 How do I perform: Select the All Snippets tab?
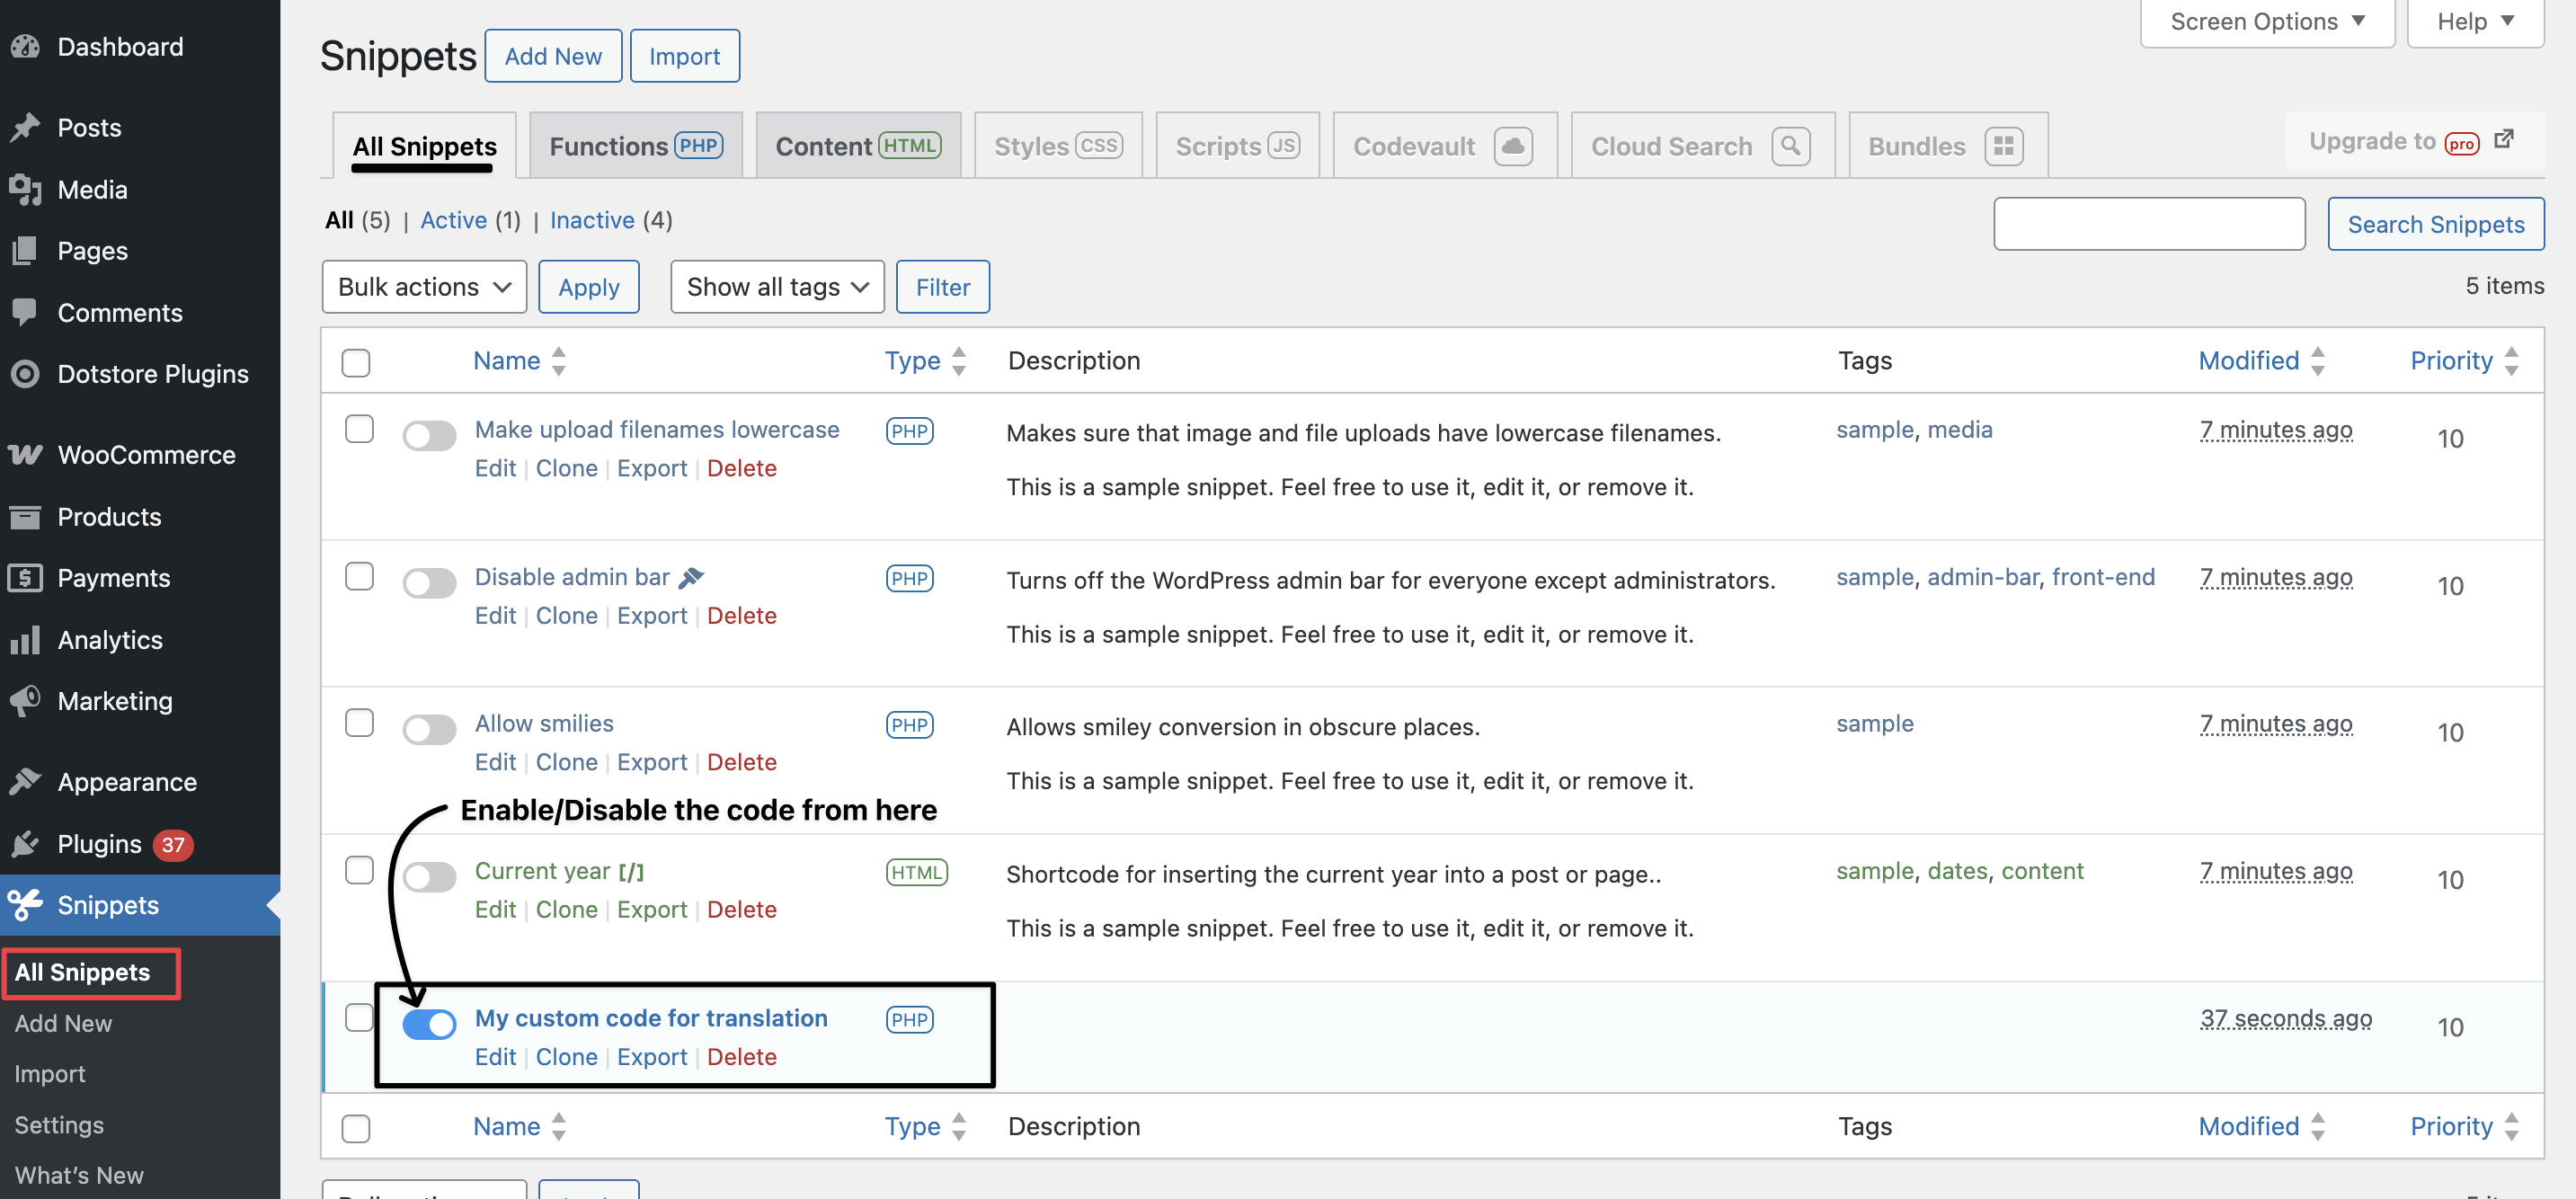424,146
